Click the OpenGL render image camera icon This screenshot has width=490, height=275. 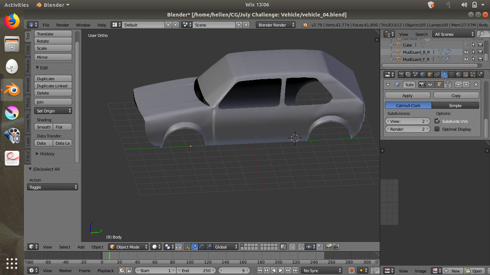(x=329, y=247)
